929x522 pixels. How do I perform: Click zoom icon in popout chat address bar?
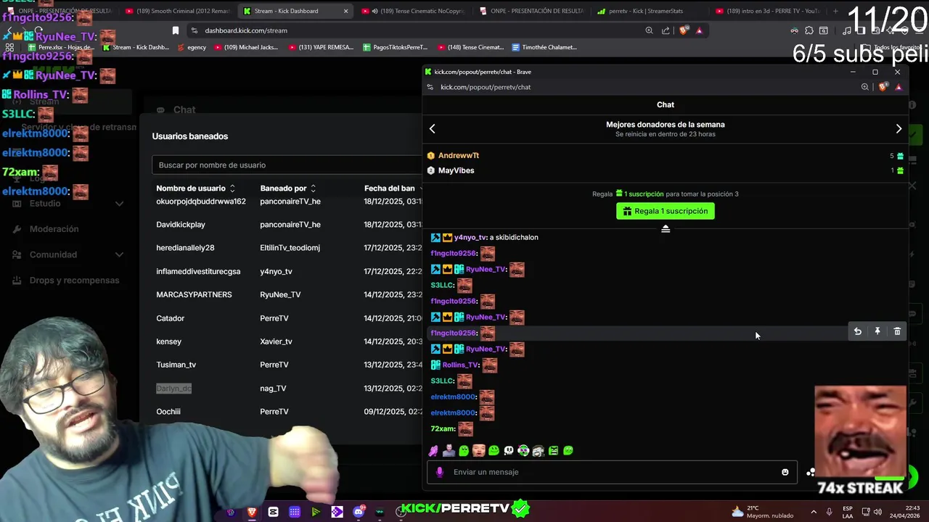[864, 87]
